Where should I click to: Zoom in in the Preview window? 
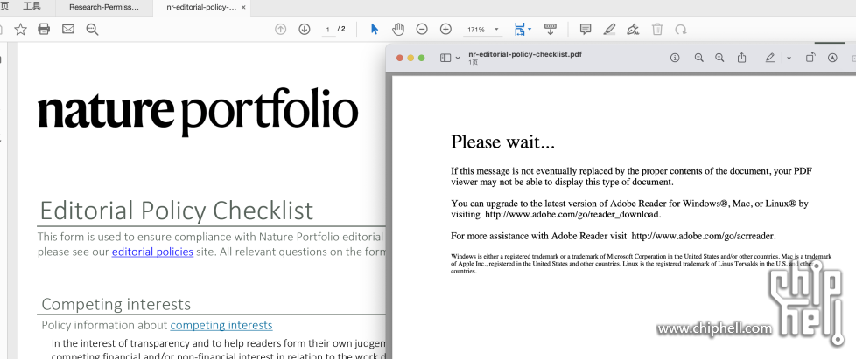pyautogui.click(x=719, y=58)
